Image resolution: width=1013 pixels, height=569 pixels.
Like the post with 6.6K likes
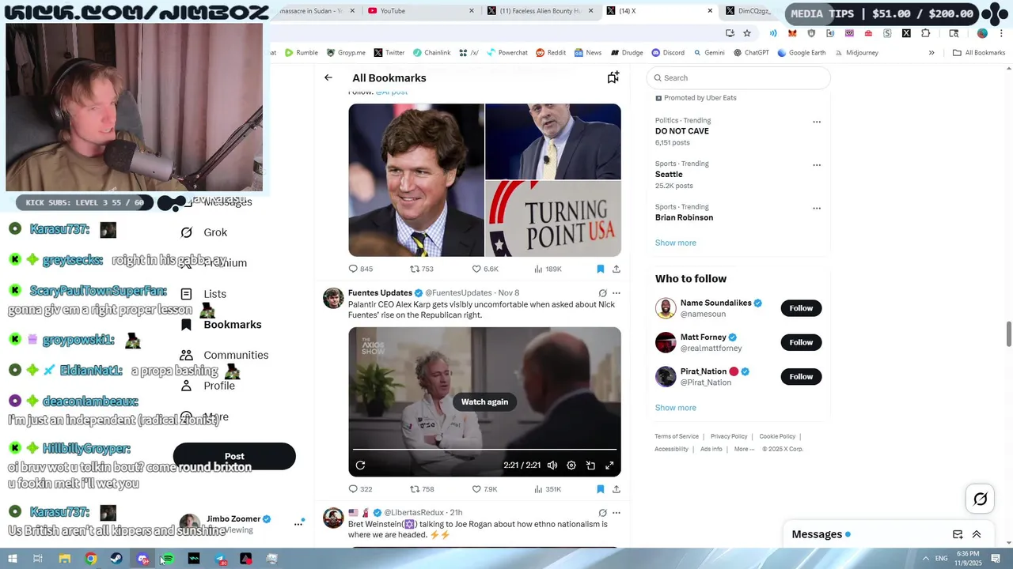[x=485, y=269]
